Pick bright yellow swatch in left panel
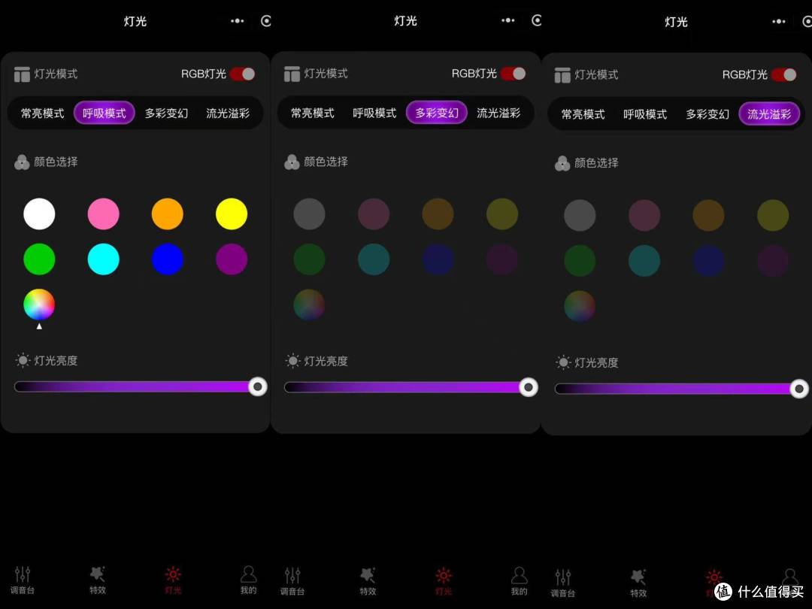This screenshot has height=609, width=812. [x=232, y=214]
